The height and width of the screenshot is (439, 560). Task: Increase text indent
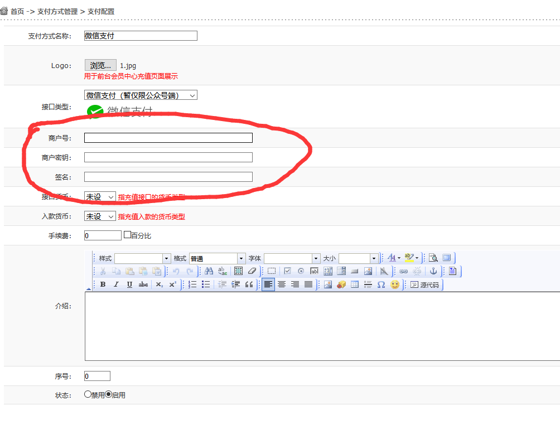[236, 284]
